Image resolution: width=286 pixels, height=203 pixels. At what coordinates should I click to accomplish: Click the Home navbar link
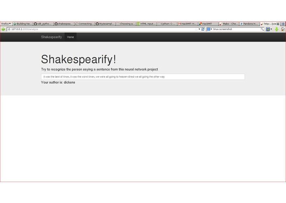click(70, 37)
